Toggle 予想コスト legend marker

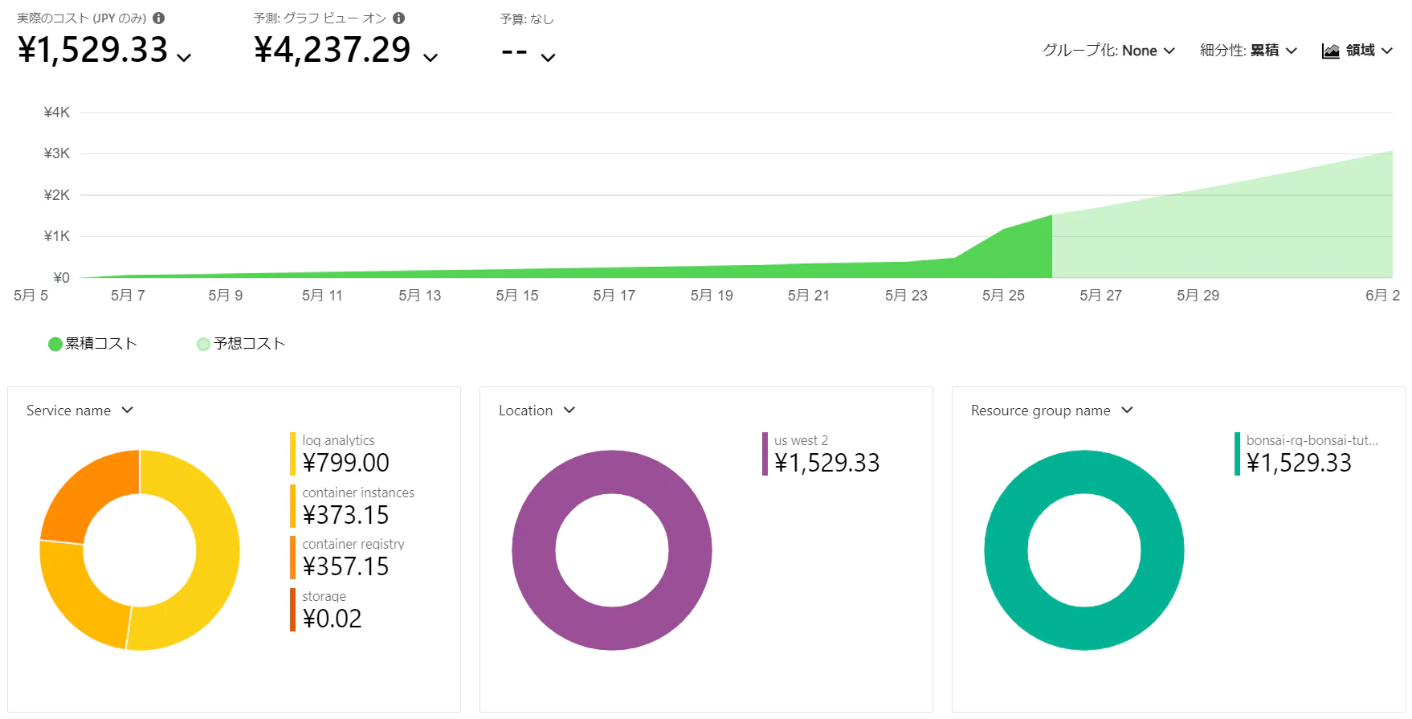click(203, 344)
